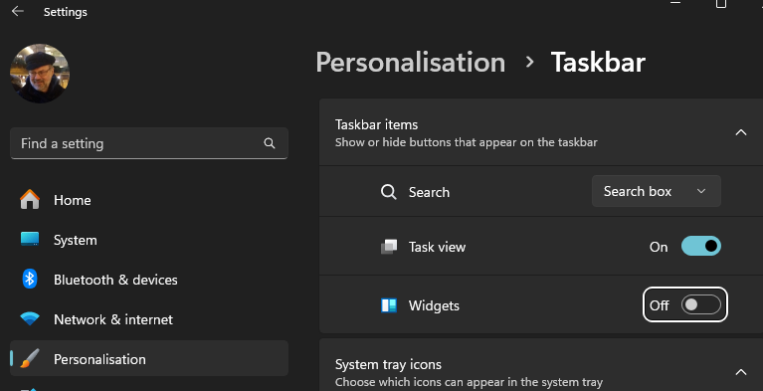
Task: Open the Home settings page
Action: coord(149,200)
